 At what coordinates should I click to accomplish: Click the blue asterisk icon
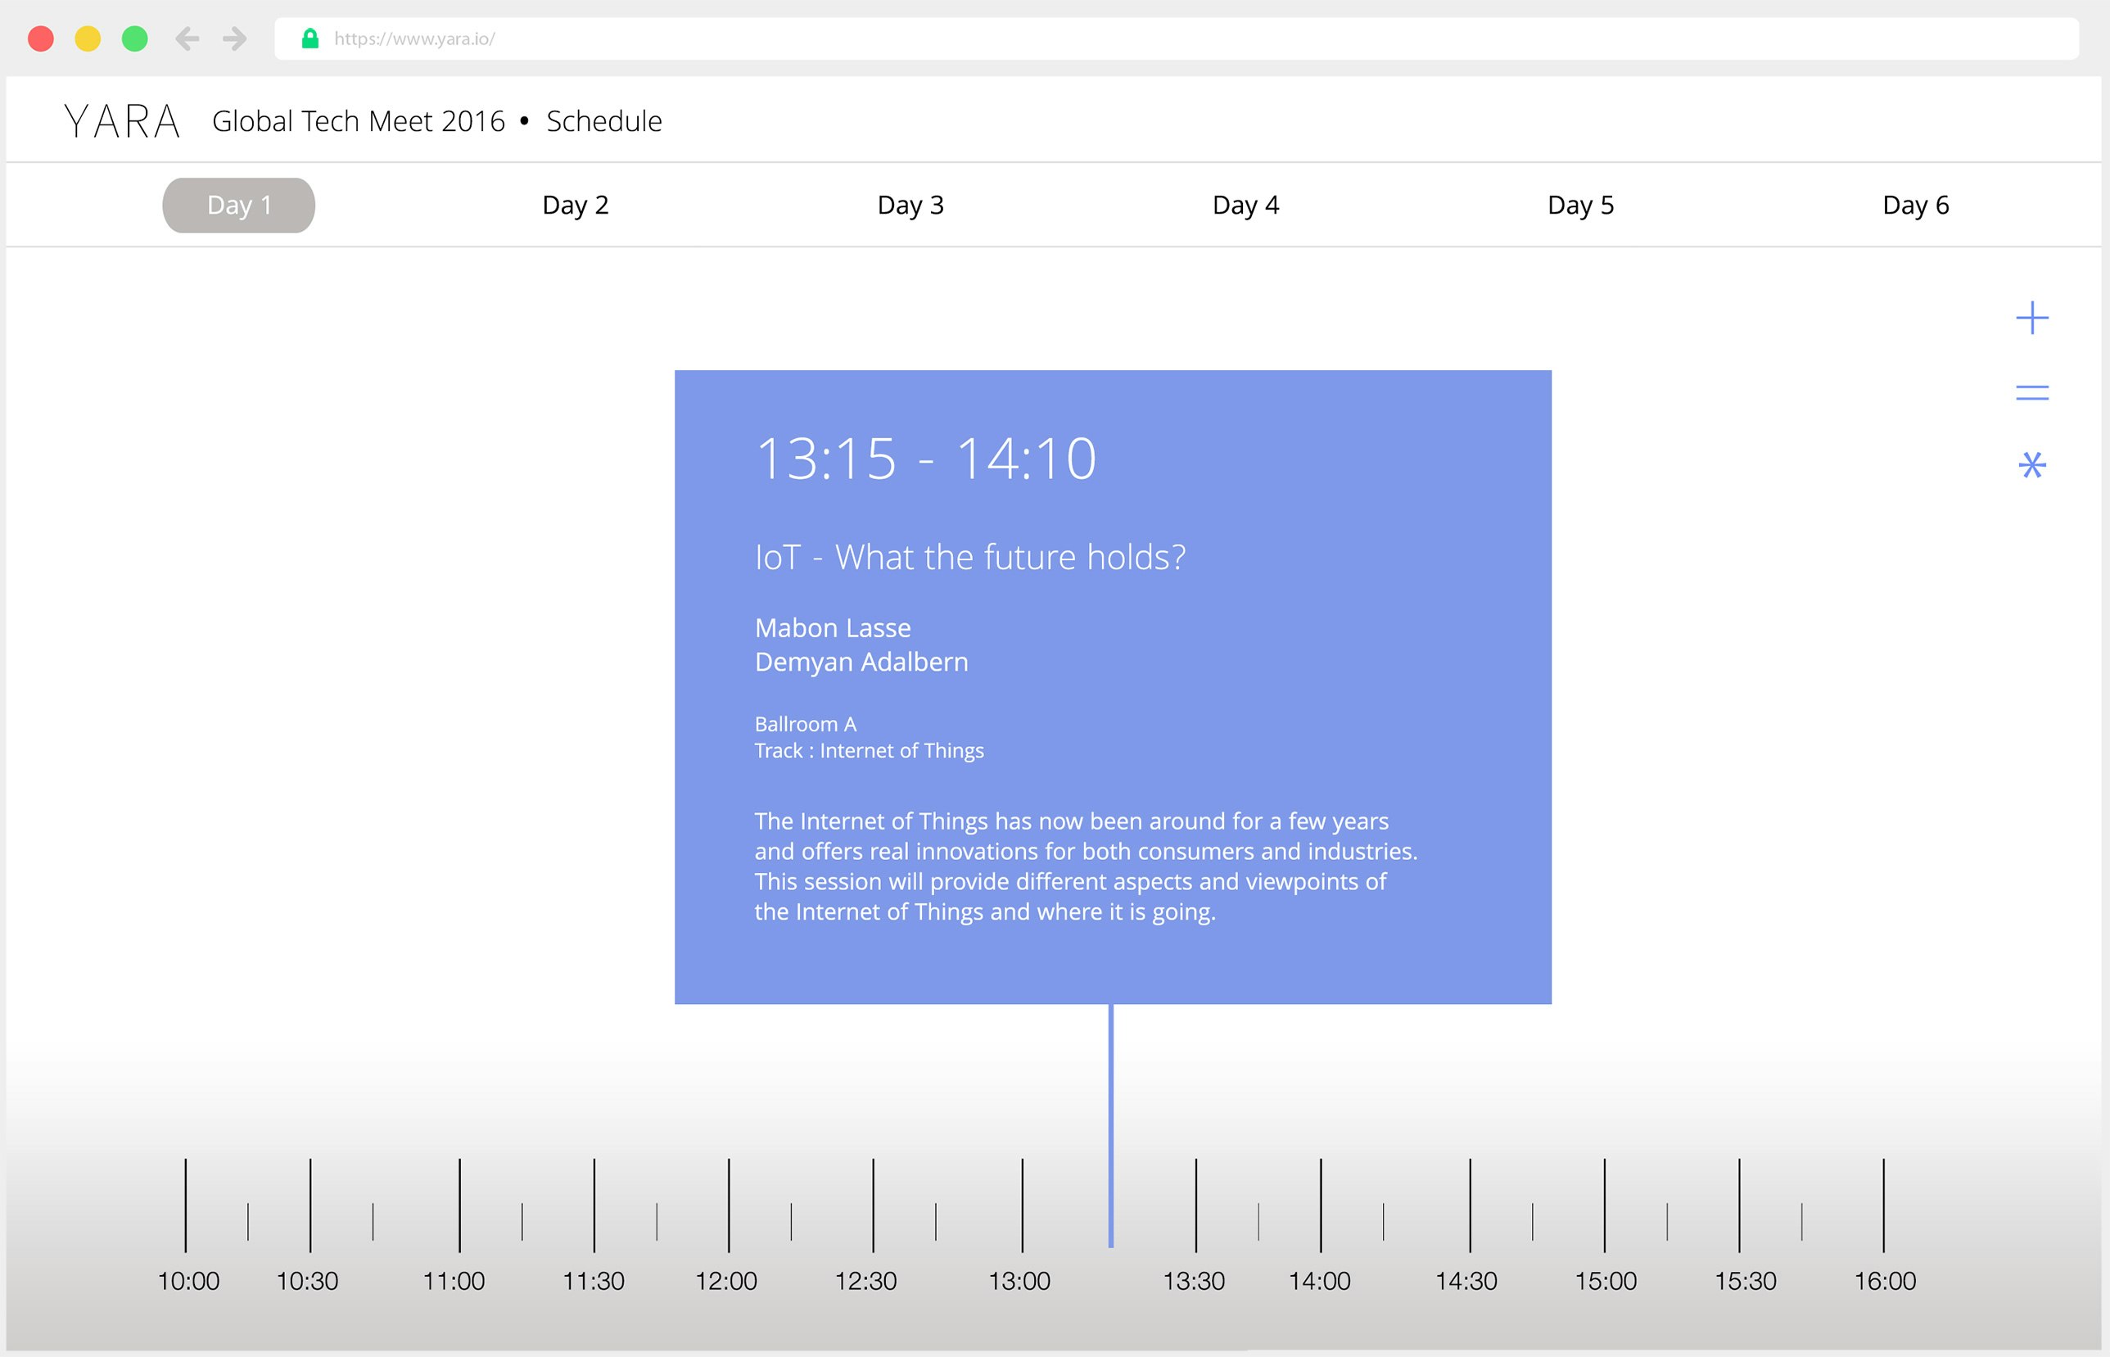[x=2031, y=464]
